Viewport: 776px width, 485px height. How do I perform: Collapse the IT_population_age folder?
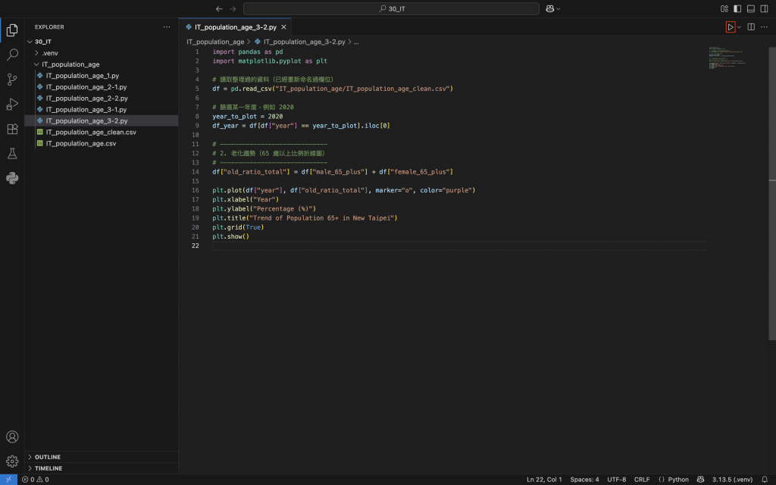pyautogui.click(x=70, y=64)
